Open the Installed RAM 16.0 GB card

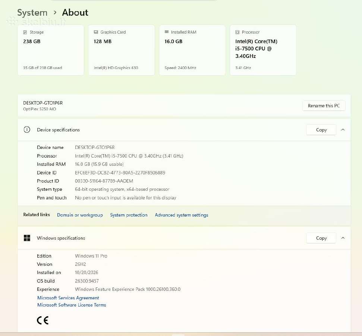[x=192, y=50]
